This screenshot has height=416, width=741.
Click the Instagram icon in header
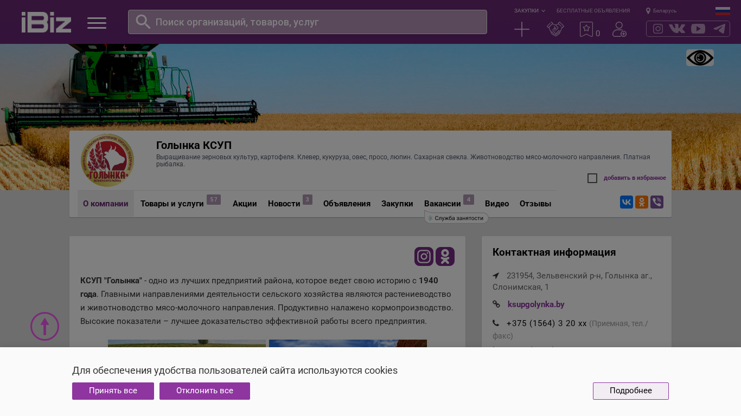click(657, 29)
